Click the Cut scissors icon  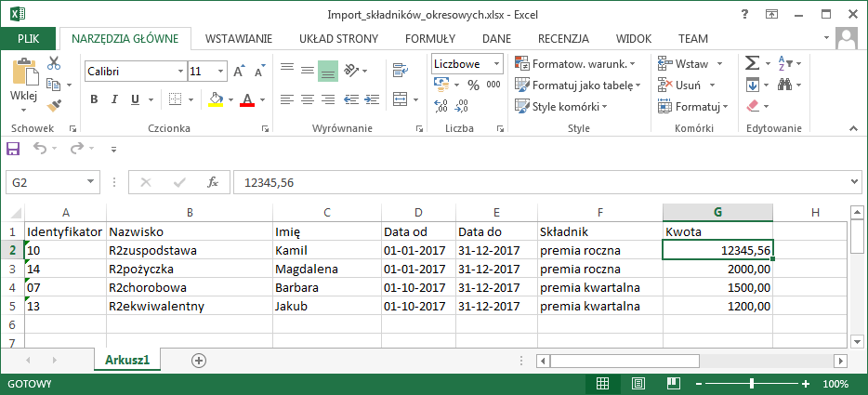click(54, 63)
